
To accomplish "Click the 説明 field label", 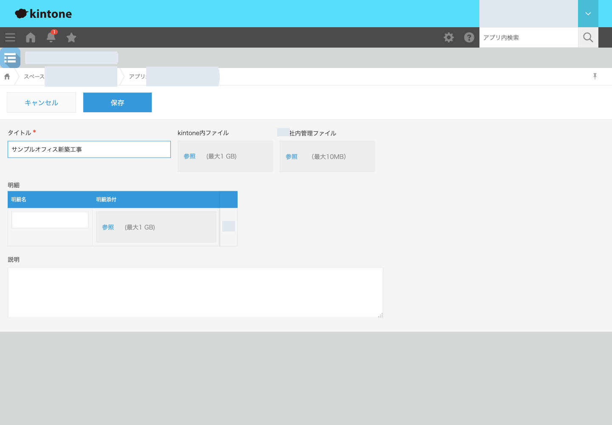I will click(x=14, y=260).
